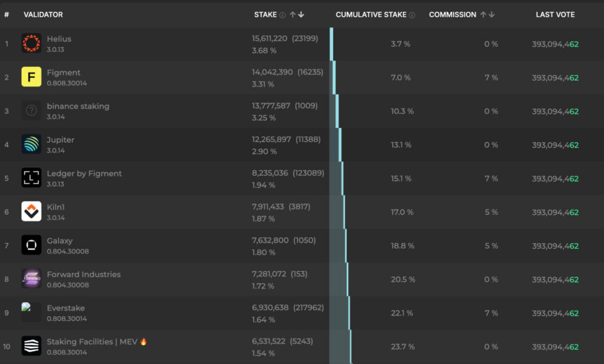Open the Everstake validator link
Image resolution: width=604 pixels, height=364 pixels.
pos(65,308)
